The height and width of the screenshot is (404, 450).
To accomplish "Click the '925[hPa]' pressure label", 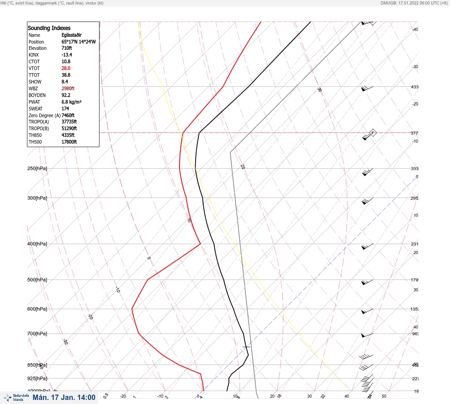I will point(37,378).
